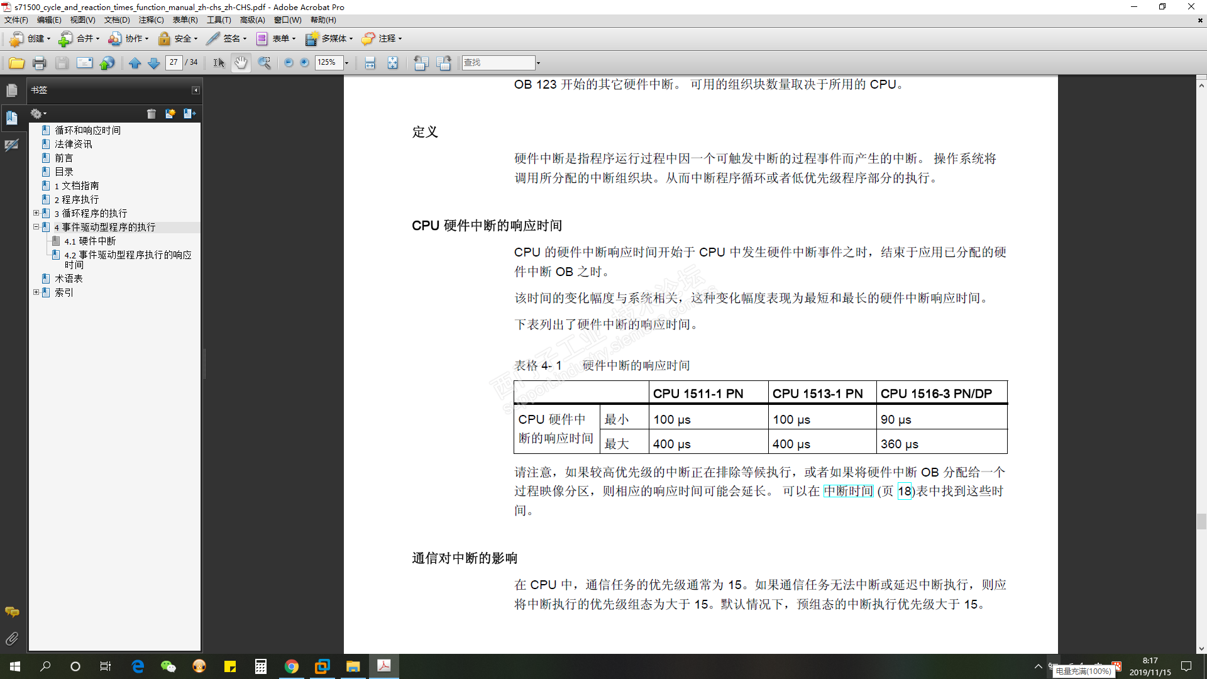Open the 高级(A) menu

coord(252,20)
